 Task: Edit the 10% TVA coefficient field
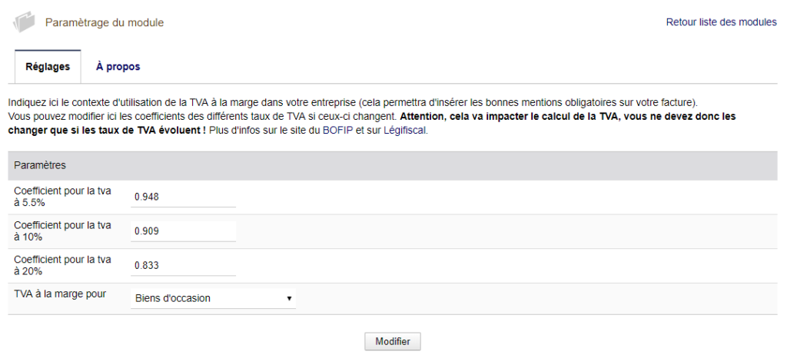183,231
